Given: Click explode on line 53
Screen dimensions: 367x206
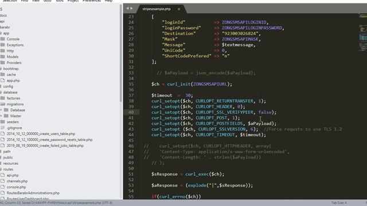Looking at the screenshot, I should click(197, 185).
